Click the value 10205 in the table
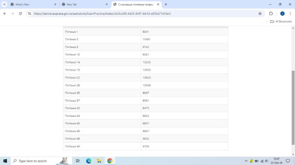The width and height of the screenshot is (295, 165). tap(147, 62)
